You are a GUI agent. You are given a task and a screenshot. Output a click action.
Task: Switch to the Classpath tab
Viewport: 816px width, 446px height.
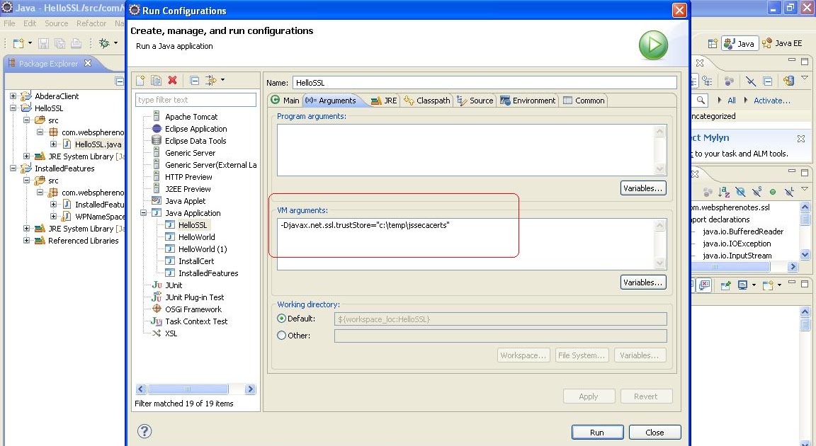click(x=426, y=101)
